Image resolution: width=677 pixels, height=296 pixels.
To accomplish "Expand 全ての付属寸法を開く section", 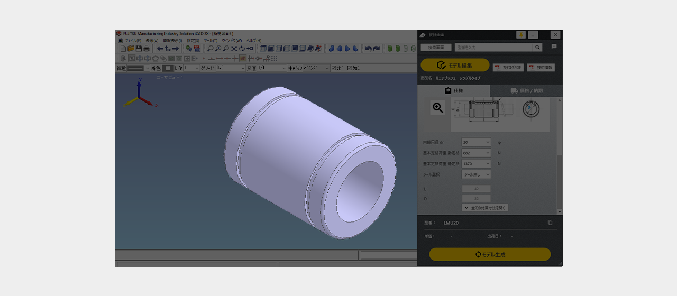I will tap(485, 208).
